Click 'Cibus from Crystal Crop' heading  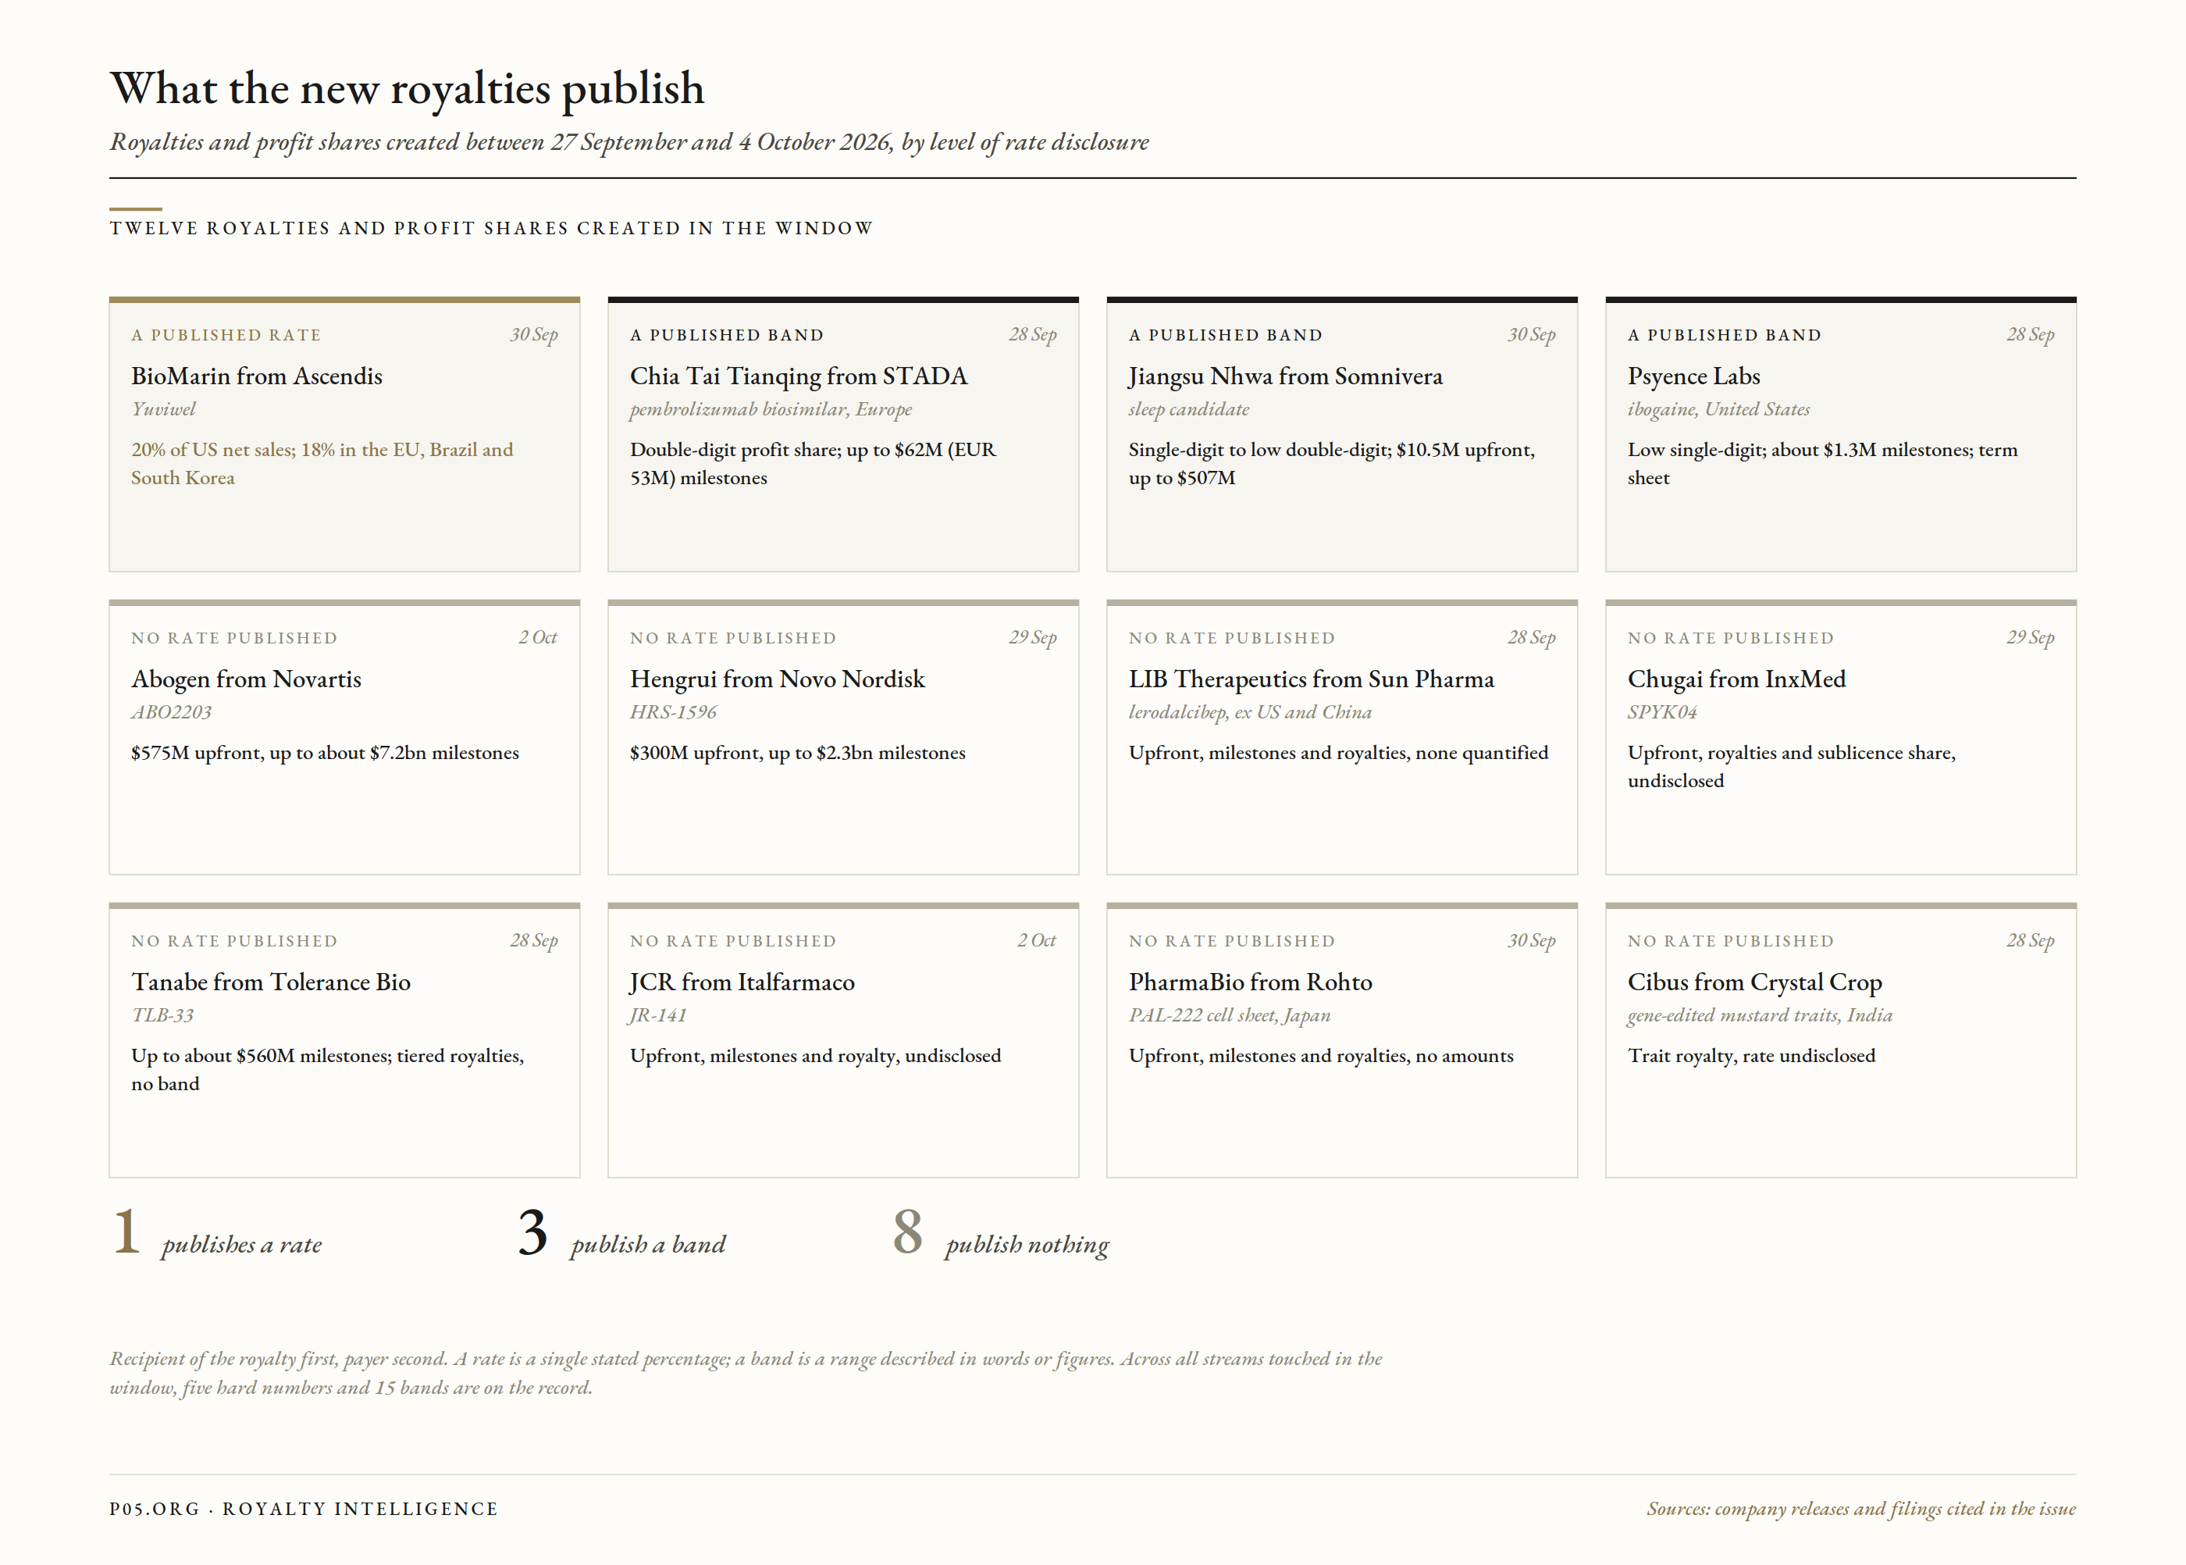(1754, 982)
